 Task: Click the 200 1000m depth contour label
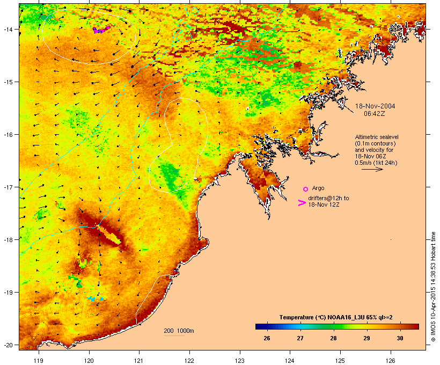coord(179,331)
